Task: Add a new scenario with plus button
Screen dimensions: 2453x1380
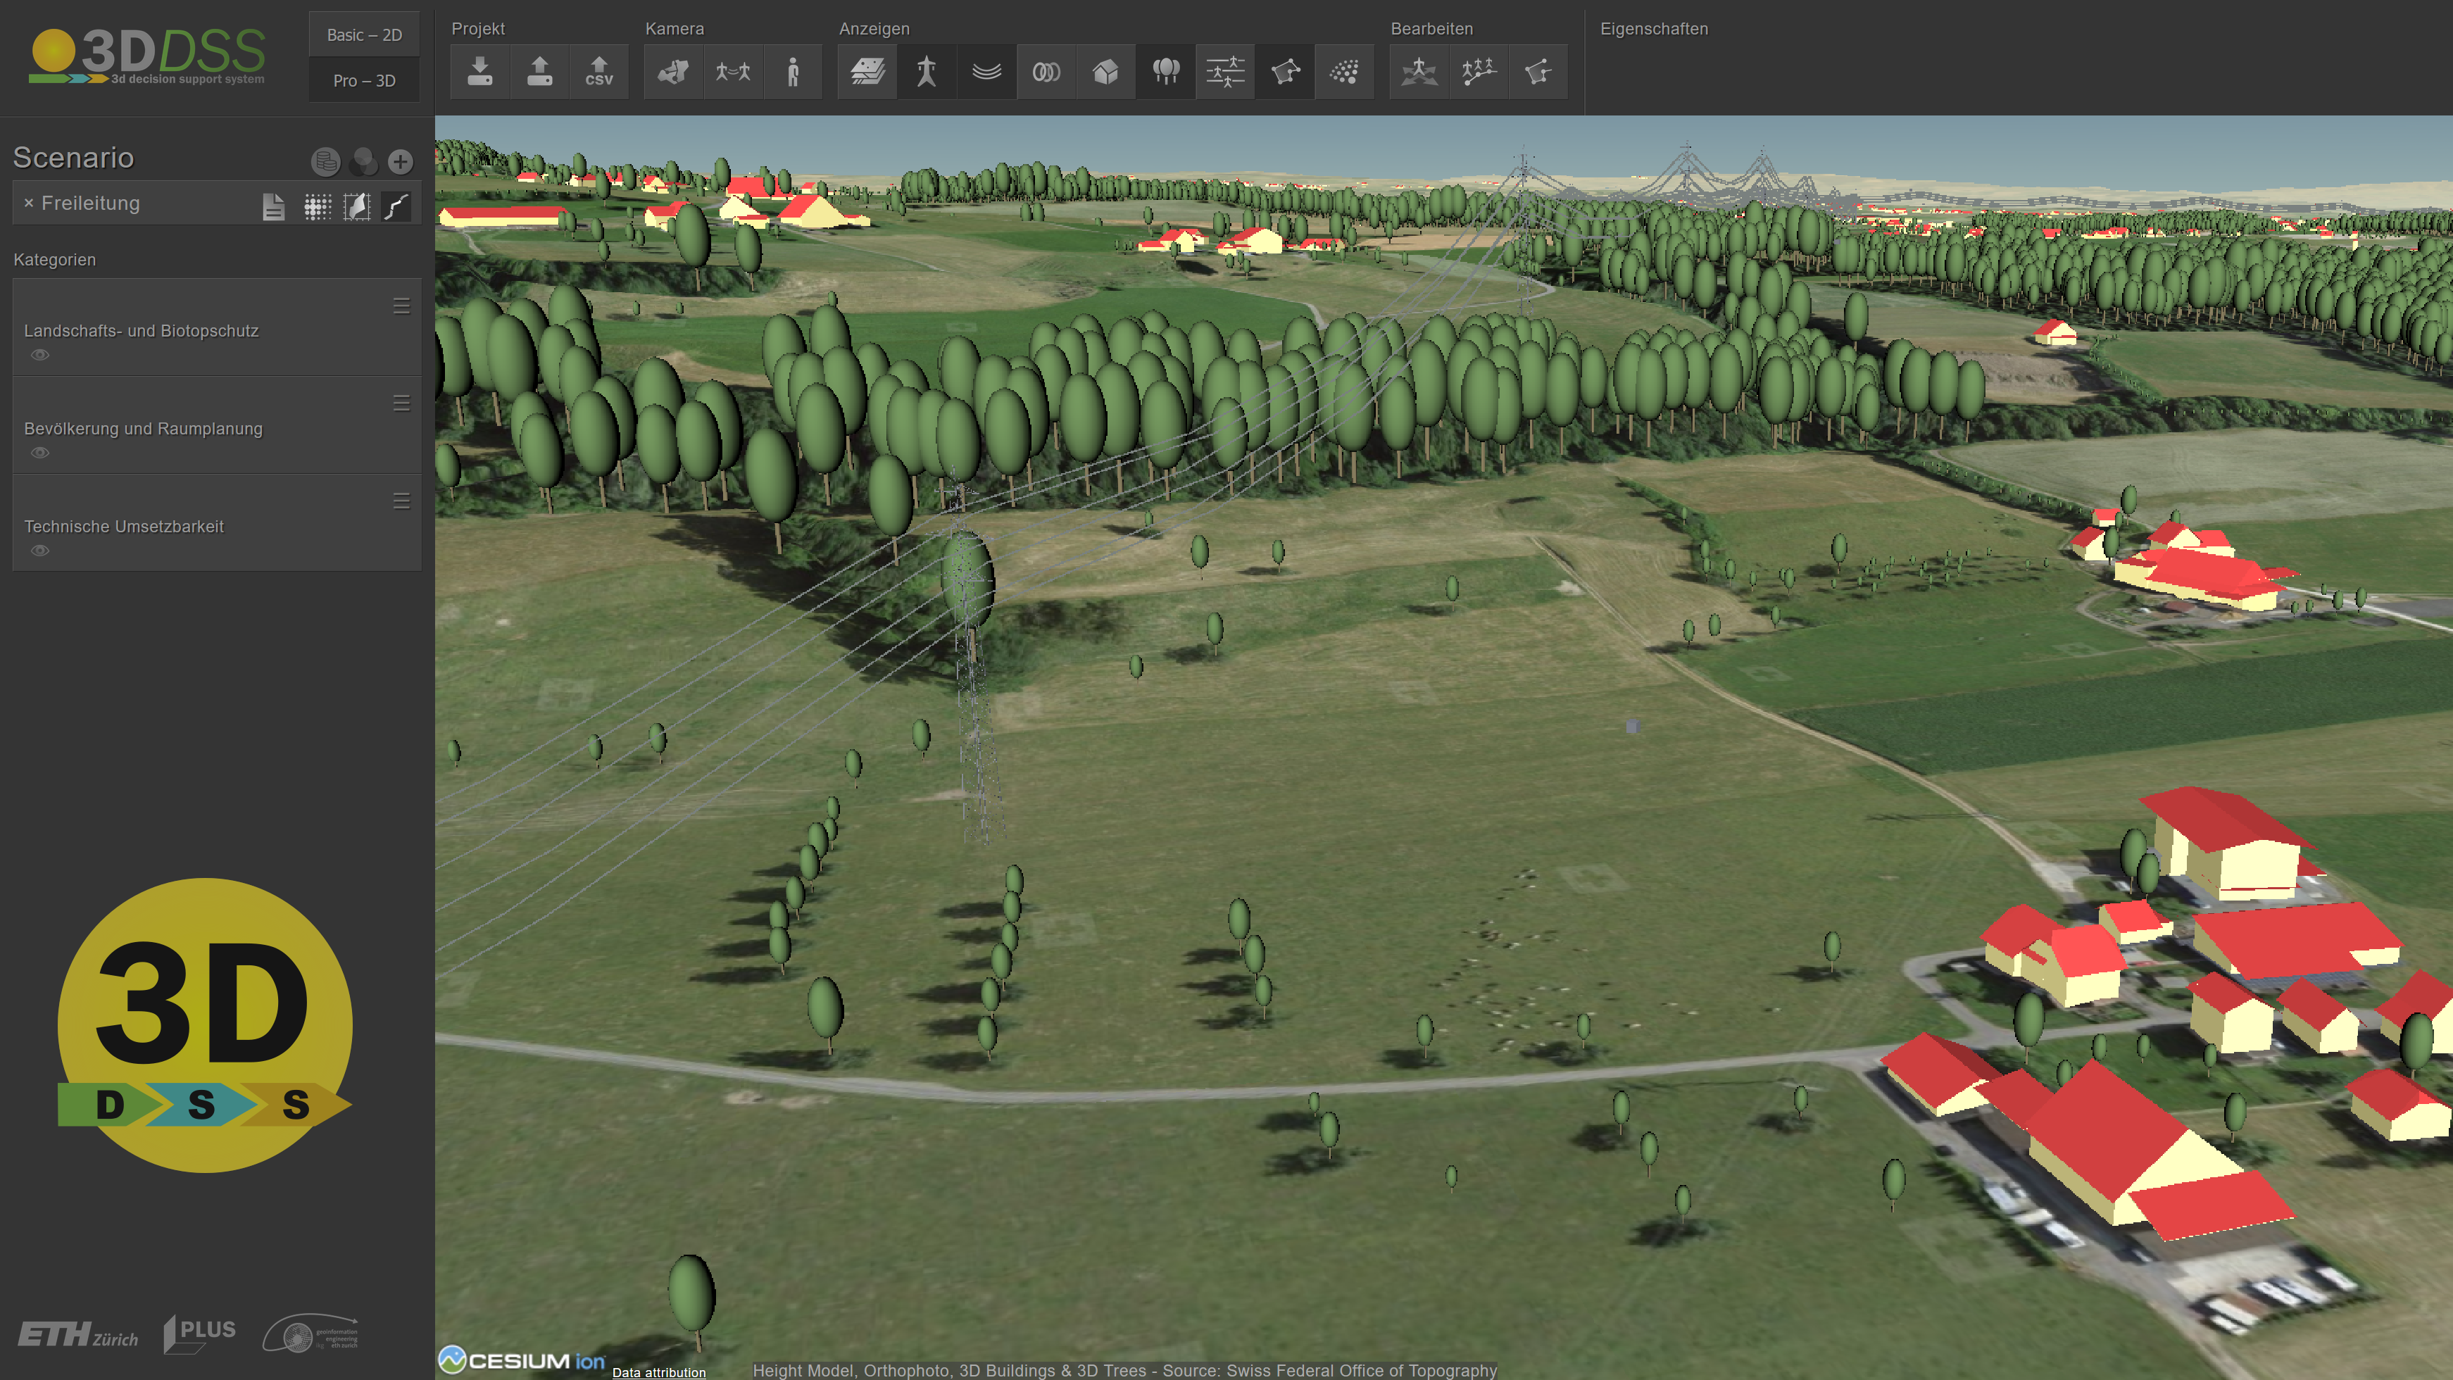Action: click(400, 162)
